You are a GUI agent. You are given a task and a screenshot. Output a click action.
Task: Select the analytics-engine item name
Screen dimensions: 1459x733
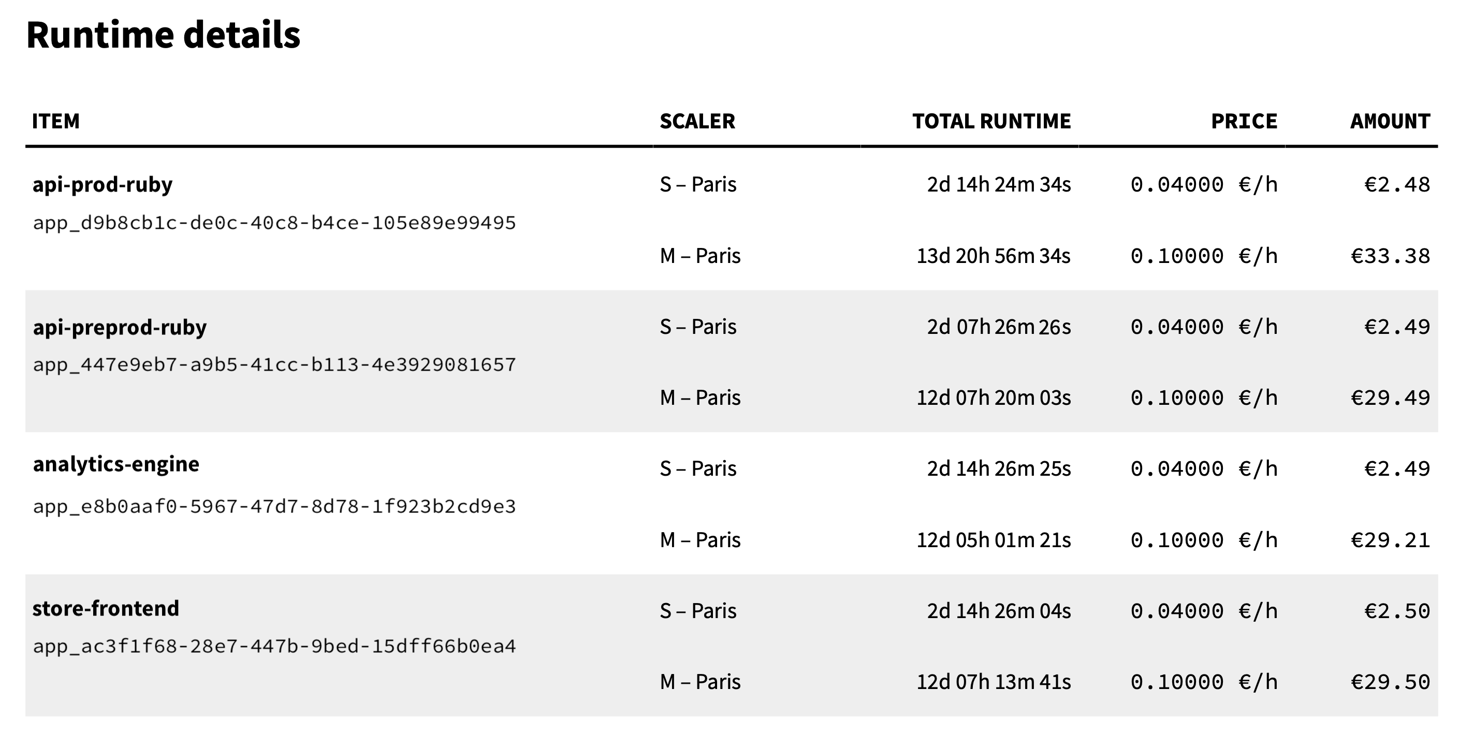(x=116, y=464)
